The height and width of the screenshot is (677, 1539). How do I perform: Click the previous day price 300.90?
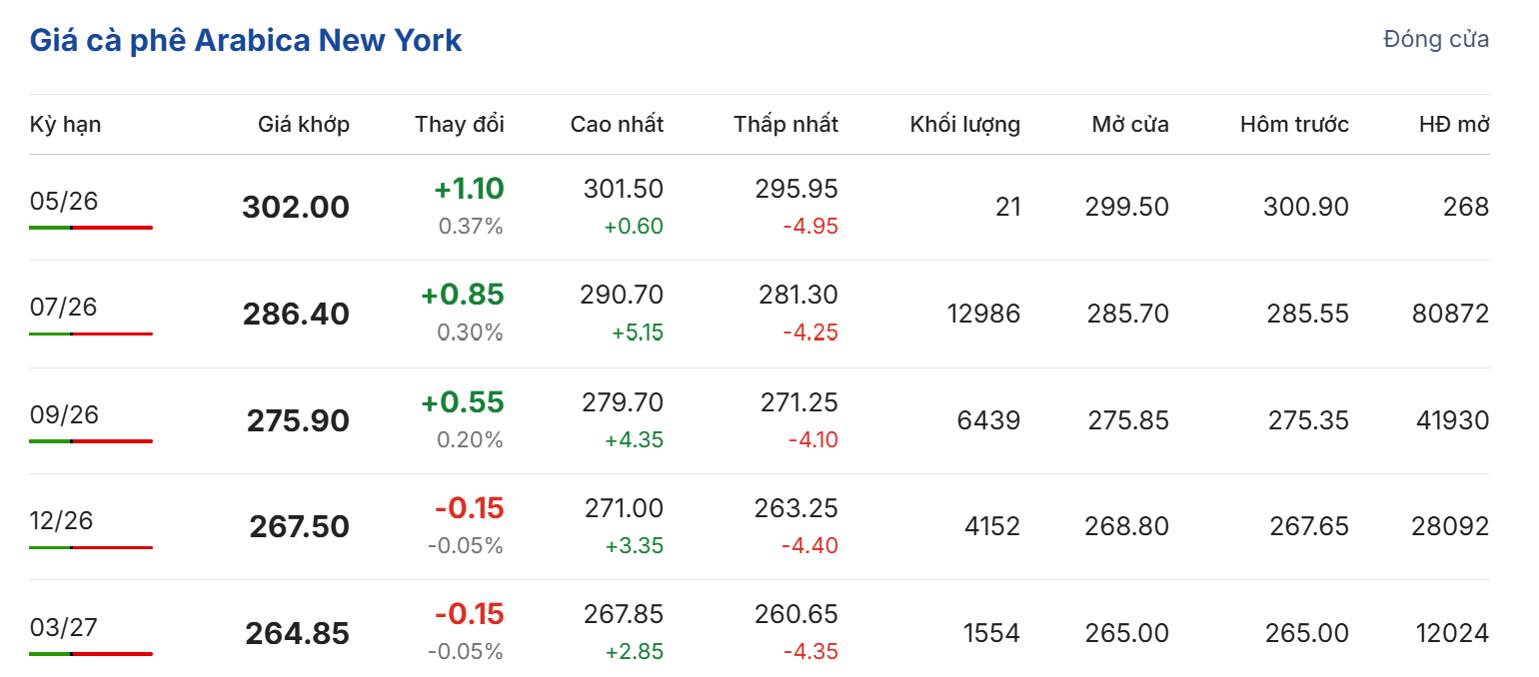(x=1306, y=207)
